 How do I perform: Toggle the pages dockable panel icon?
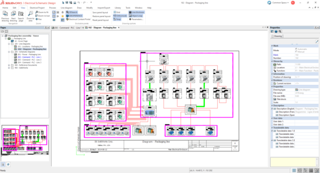pyautogui.click(x=54, y=12)
